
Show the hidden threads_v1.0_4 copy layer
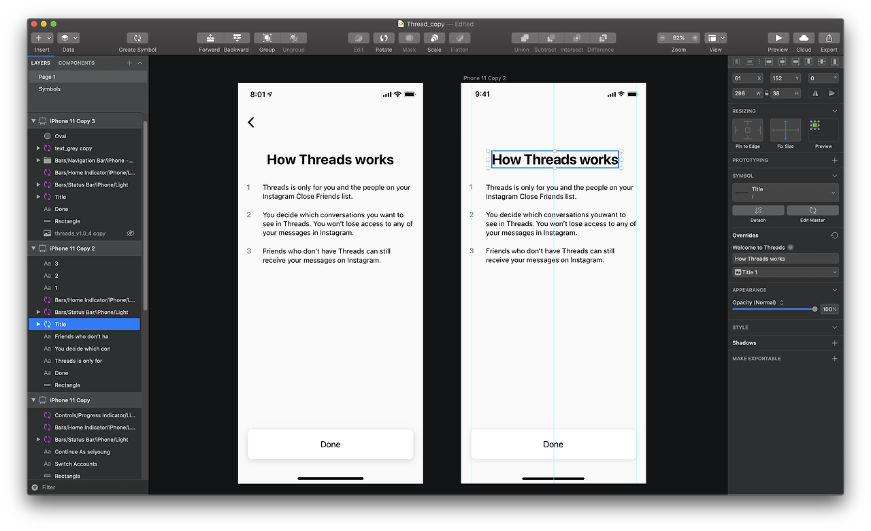point(131,234)
